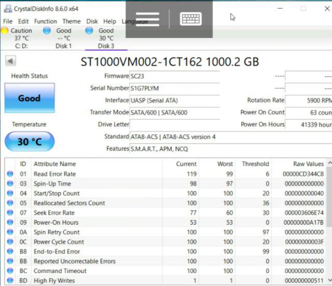Click the hamburger menu icon in overlay
The image size is (332, 286).
point(147,19)
